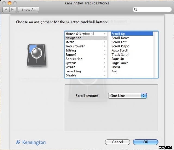Choose Page Down action
Image resolution: width=174 pixels, height=150 pixels.
point(132,63)
